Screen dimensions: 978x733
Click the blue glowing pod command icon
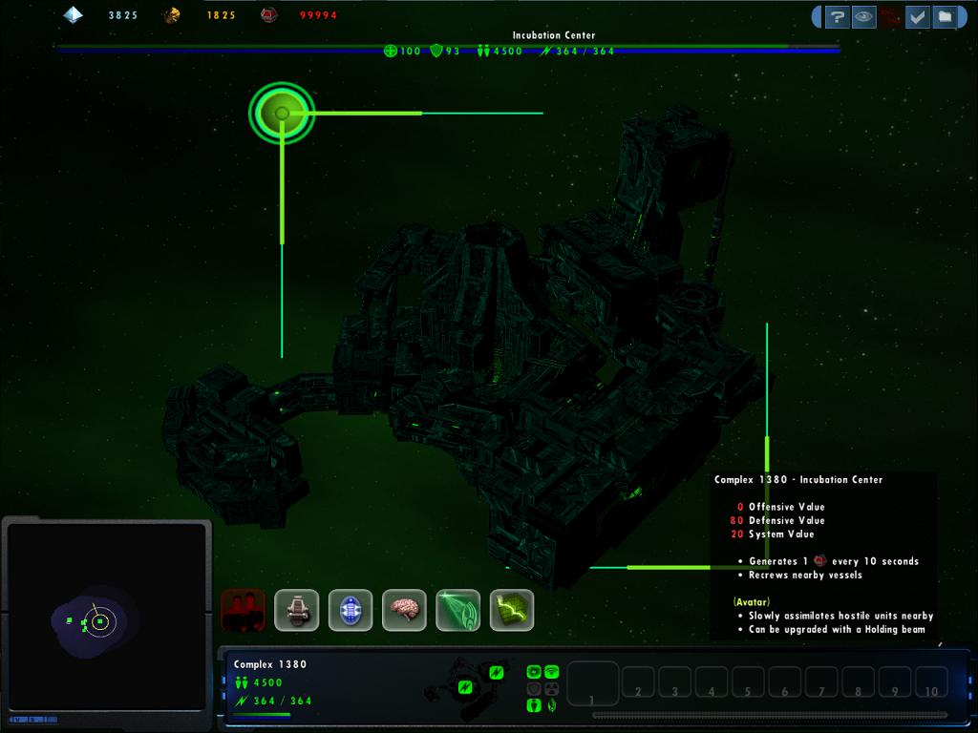(351, 610)
